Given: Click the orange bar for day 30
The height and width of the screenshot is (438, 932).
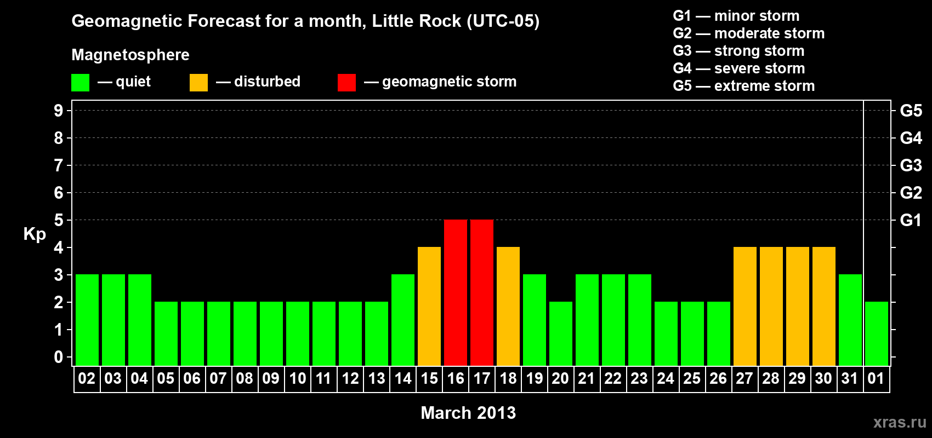Looking at the screenshot, I should coord(824,307).
